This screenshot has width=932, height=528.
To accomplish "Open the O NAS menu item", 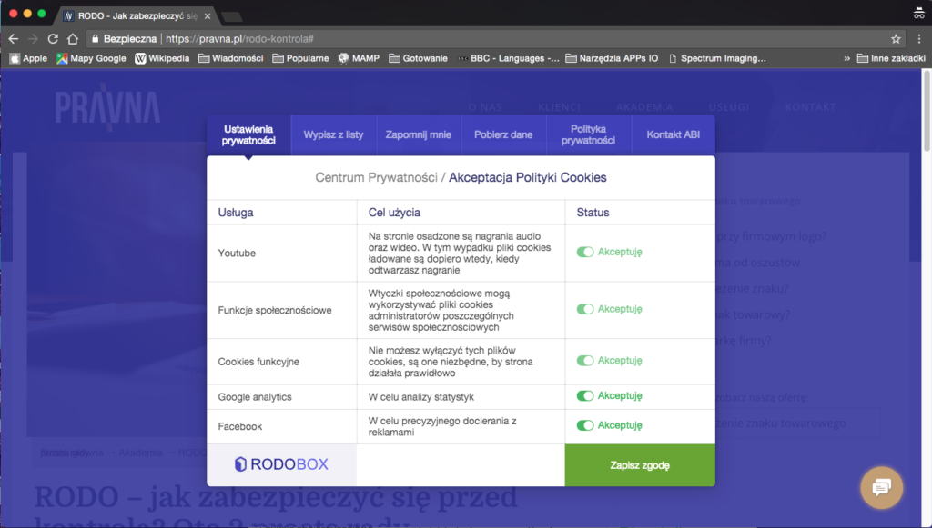I will tap(485, 107).
